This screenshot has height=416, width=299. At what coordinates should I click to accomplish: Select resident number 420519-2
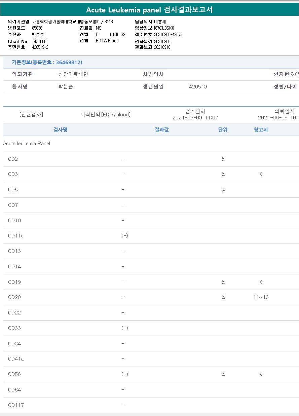click(x=40, y=47)
